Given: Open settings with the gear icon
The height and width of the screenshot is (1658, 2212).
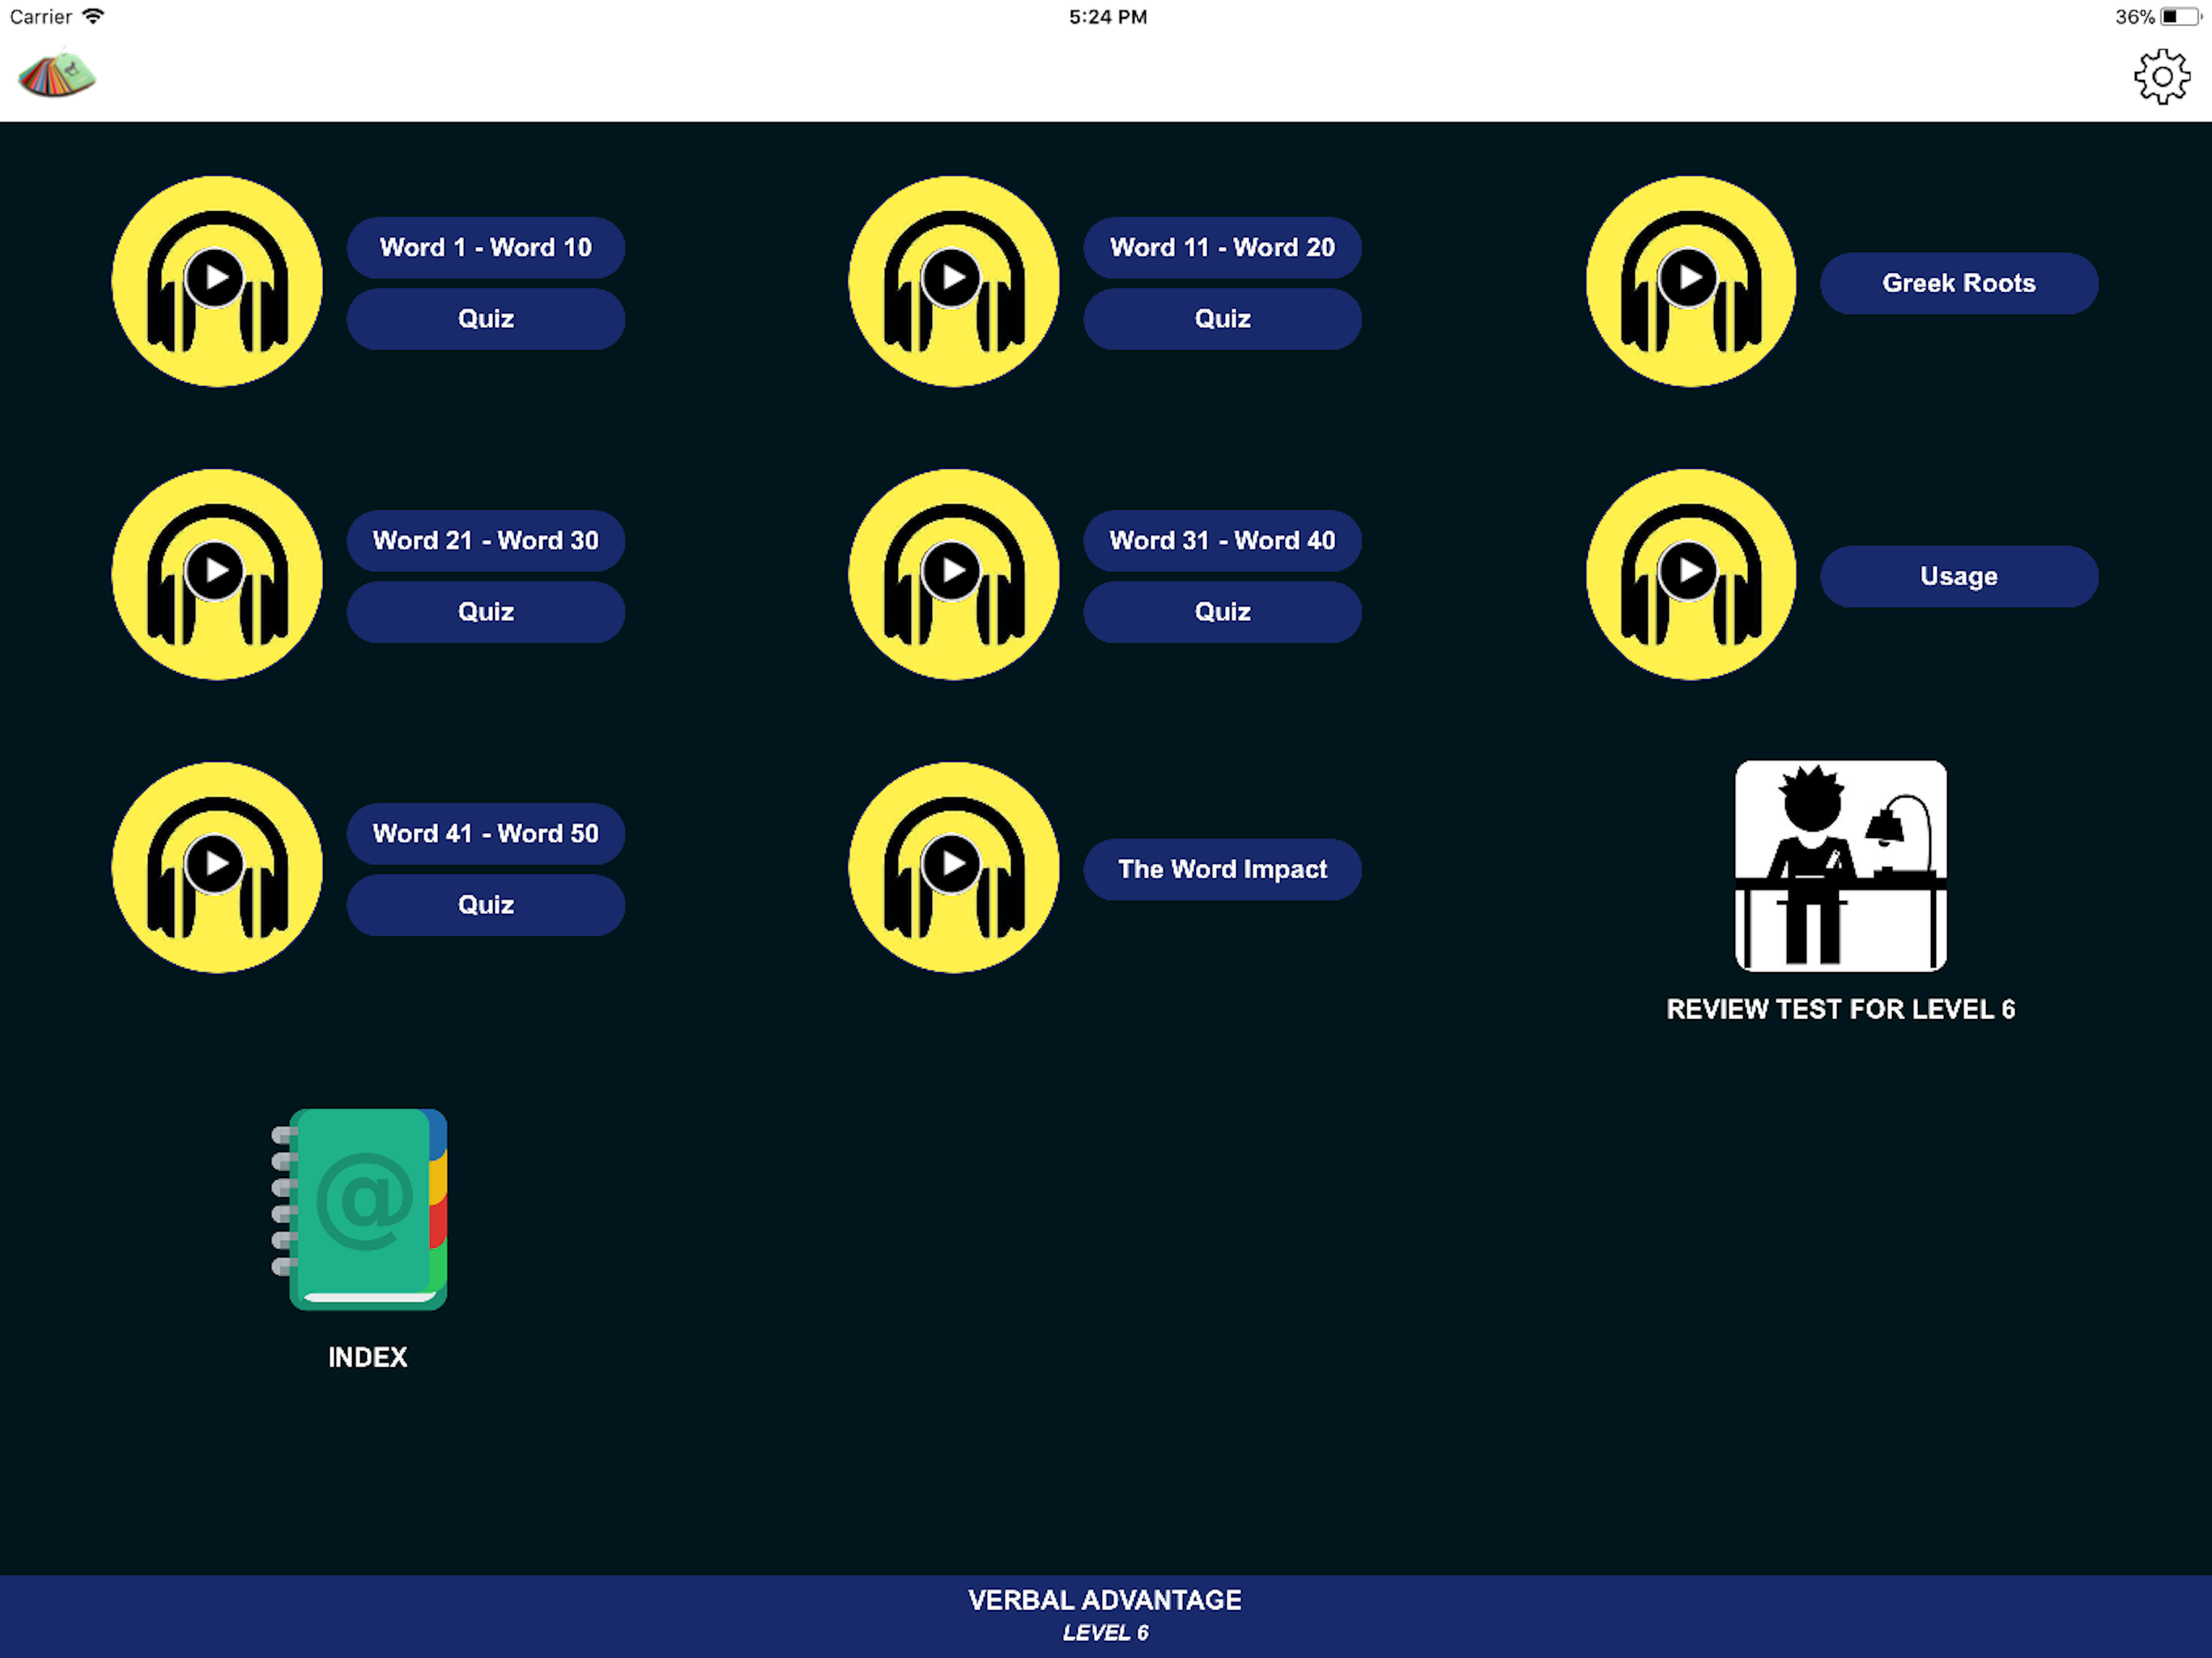Looking at the screenshot, I should [2161, 77].
